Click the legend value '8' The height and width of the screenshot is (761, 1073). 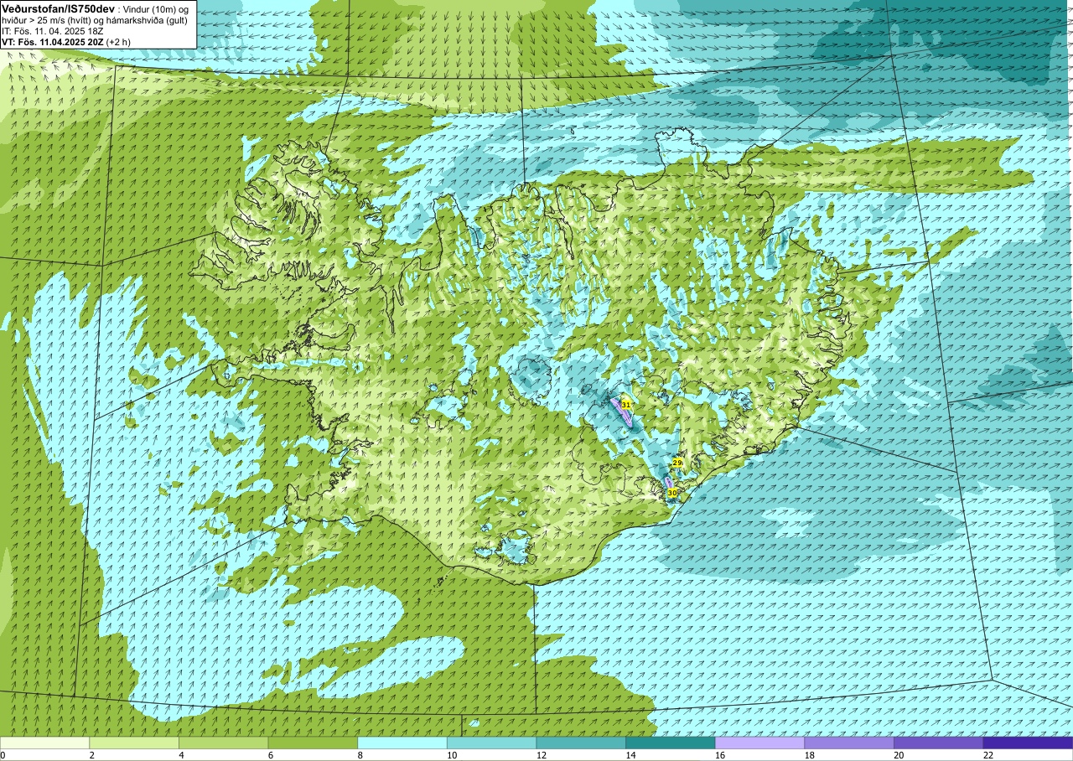click(x=360, y=755)
